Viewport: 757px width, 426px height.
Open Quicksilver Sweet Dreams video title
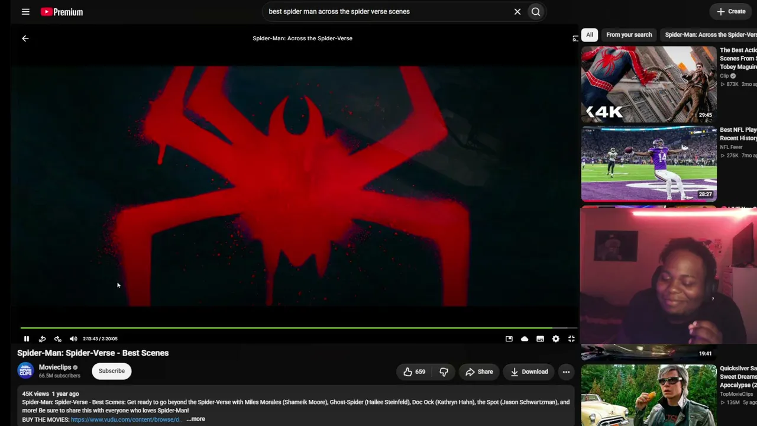(x=738, y=376)
